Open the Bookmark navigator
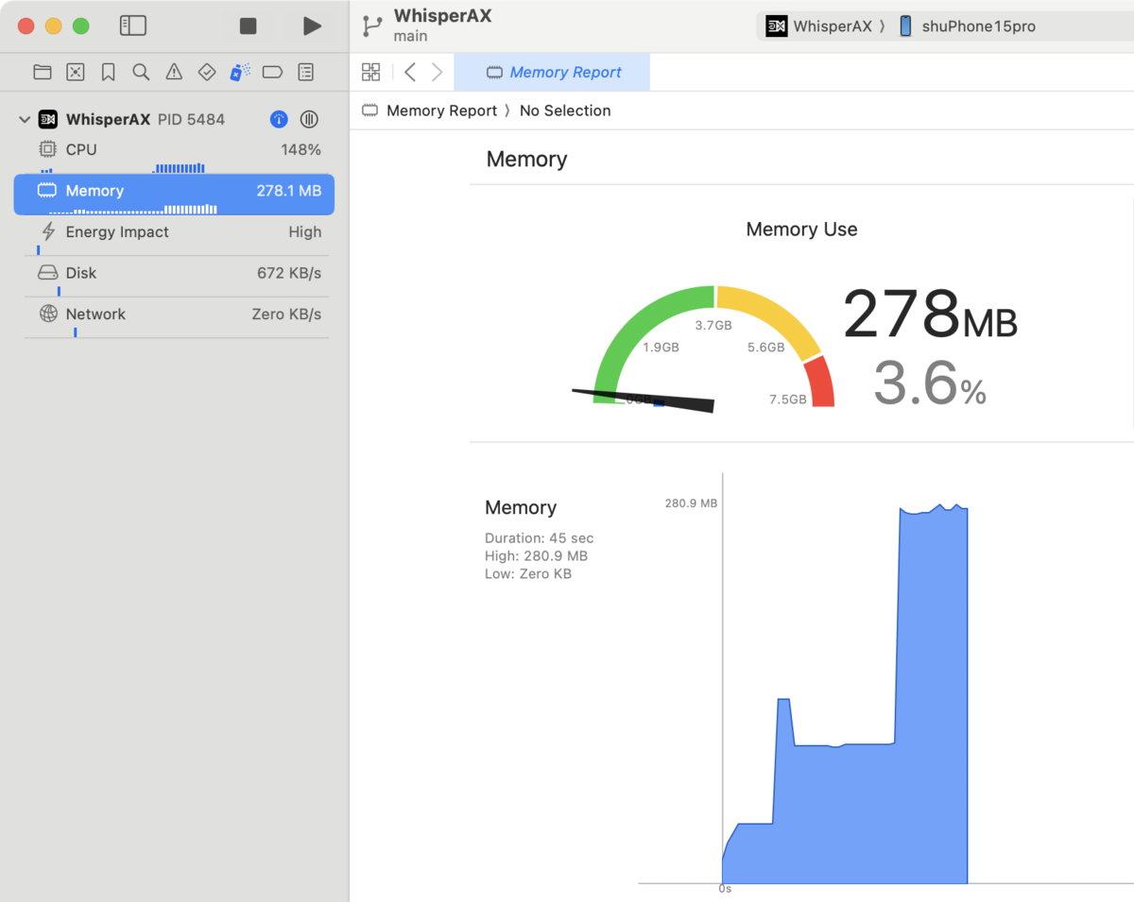Screen dimensions: 1134x902 tap(109, 72)
